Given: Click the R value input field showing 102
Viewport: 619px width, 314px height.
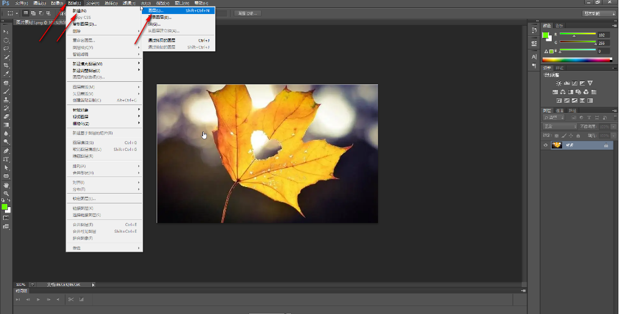Looking at the screenshot, I should tap(604, 35).
